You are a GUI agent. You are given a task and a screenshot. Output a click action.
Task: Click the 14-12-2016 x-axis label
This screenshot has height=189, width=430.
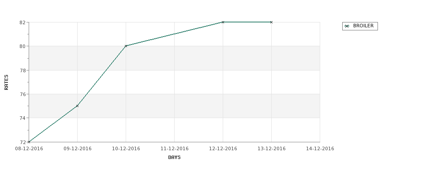tap(320, 149)
